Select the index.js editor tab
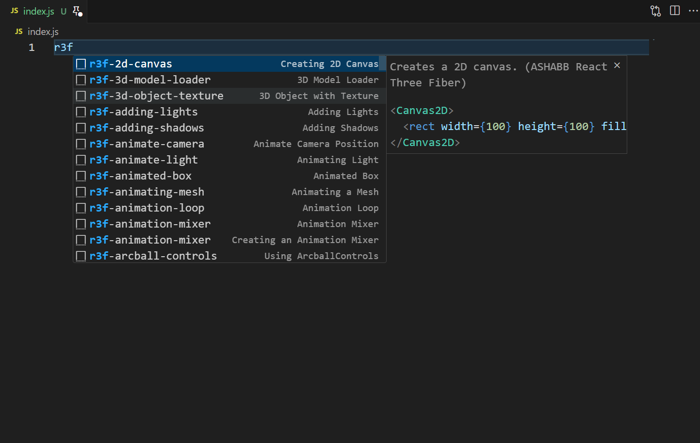The height and width of the screenshot is (443, 700). click(44, 11)
